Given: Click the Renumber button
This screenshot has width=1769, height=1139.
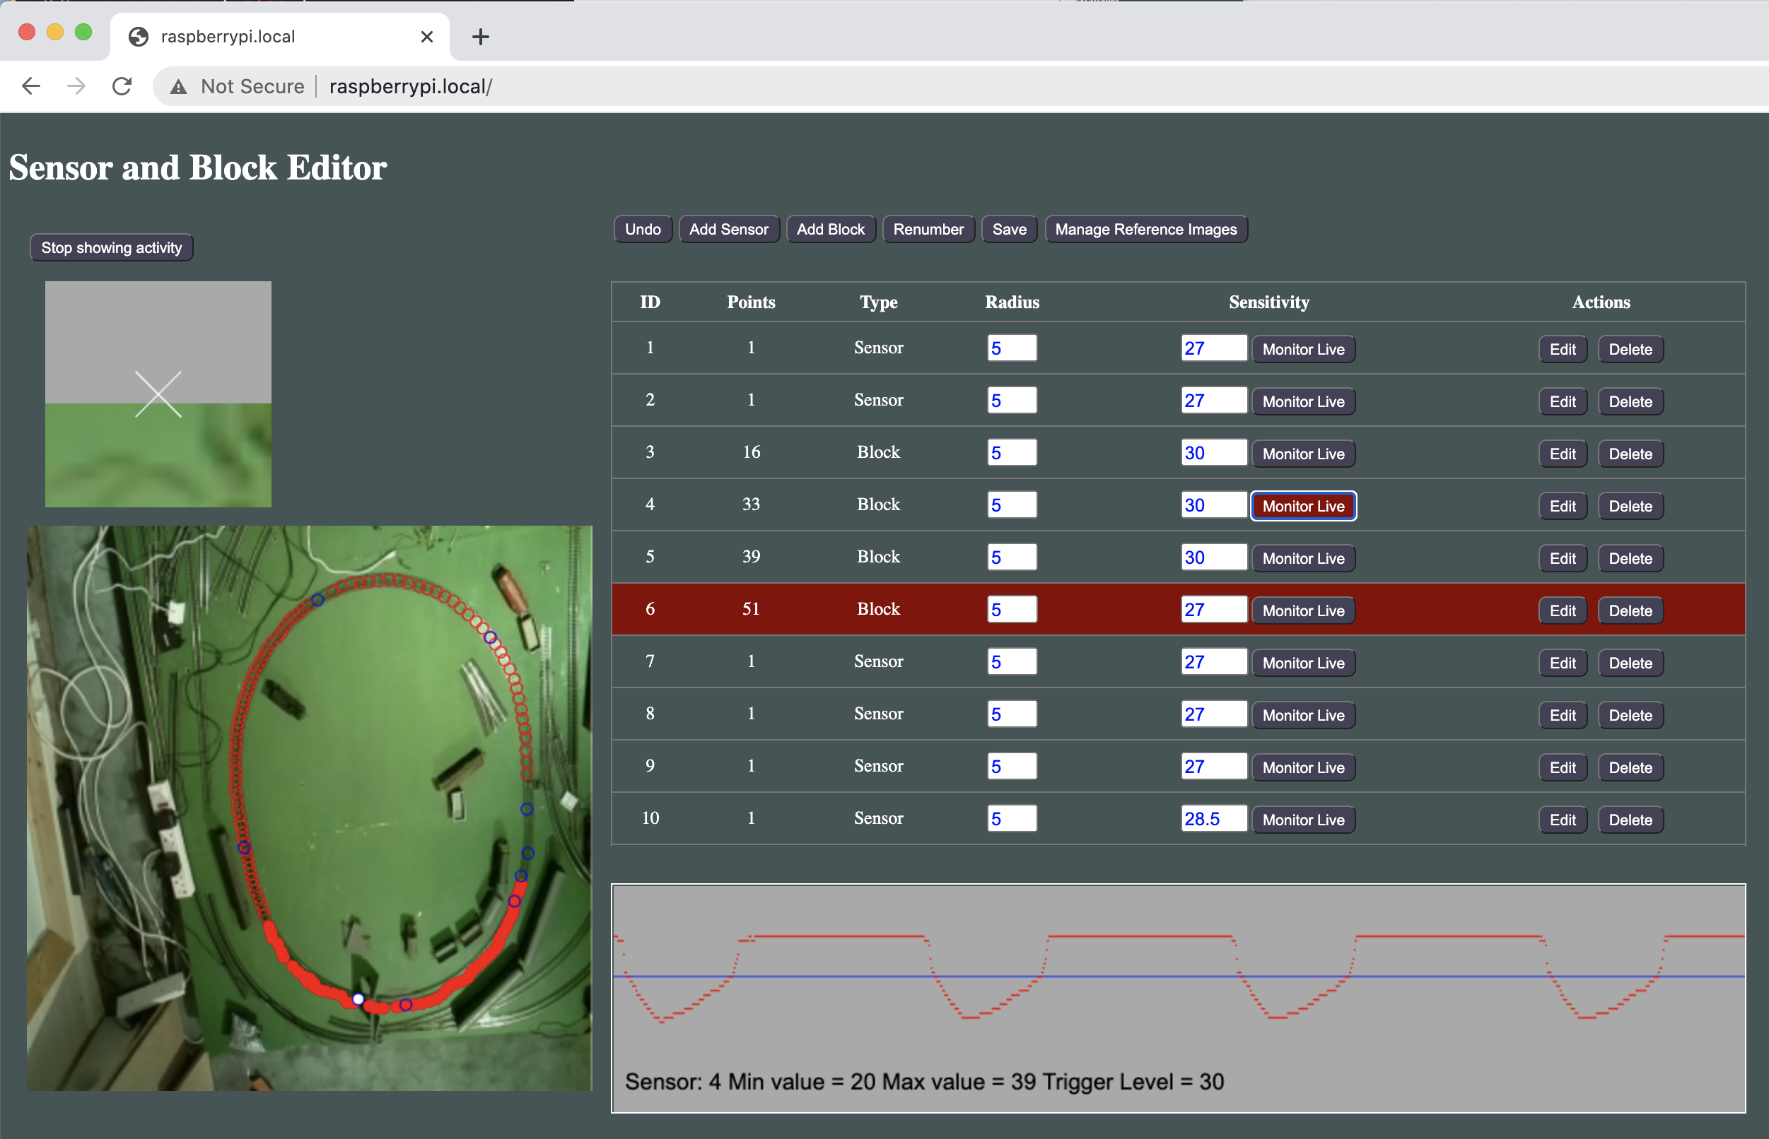Looking at the screenshot, I should coord(928,230).
